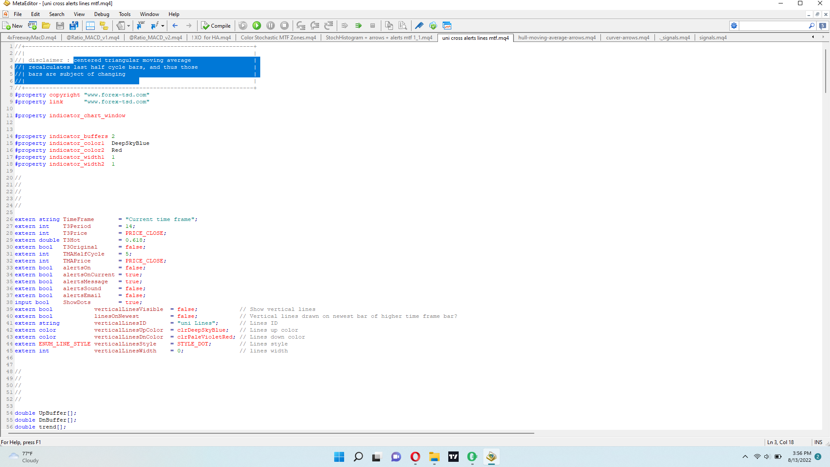
Task: Show hidden system tray icons chevron
Action: coord(745,457)
